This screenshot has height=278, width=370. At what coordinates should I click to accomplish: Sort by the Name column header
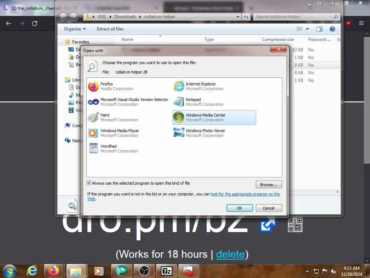[x=127, y=39]
